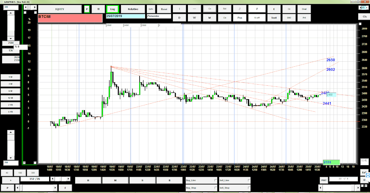Click the TI button
The image size is (370, 193).
[98, 9]
